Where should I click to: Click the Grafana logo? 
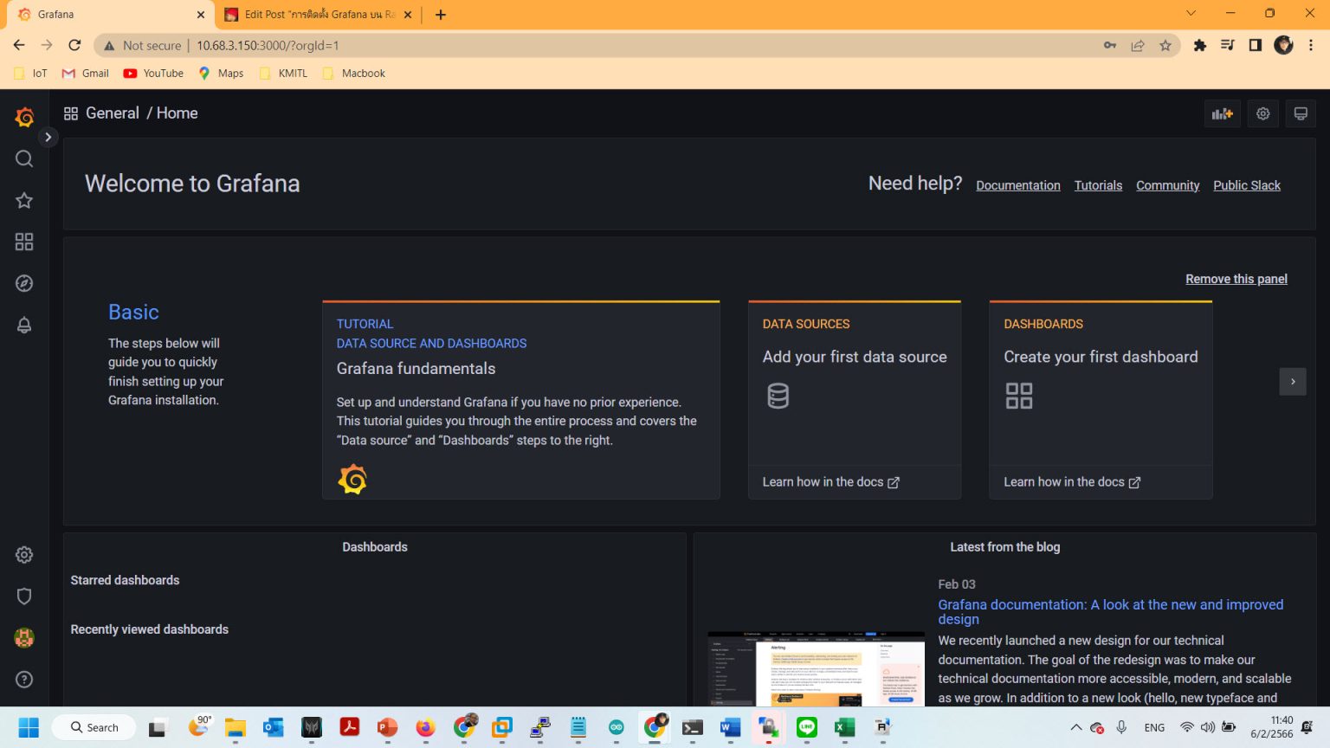[x=24, y=117]
